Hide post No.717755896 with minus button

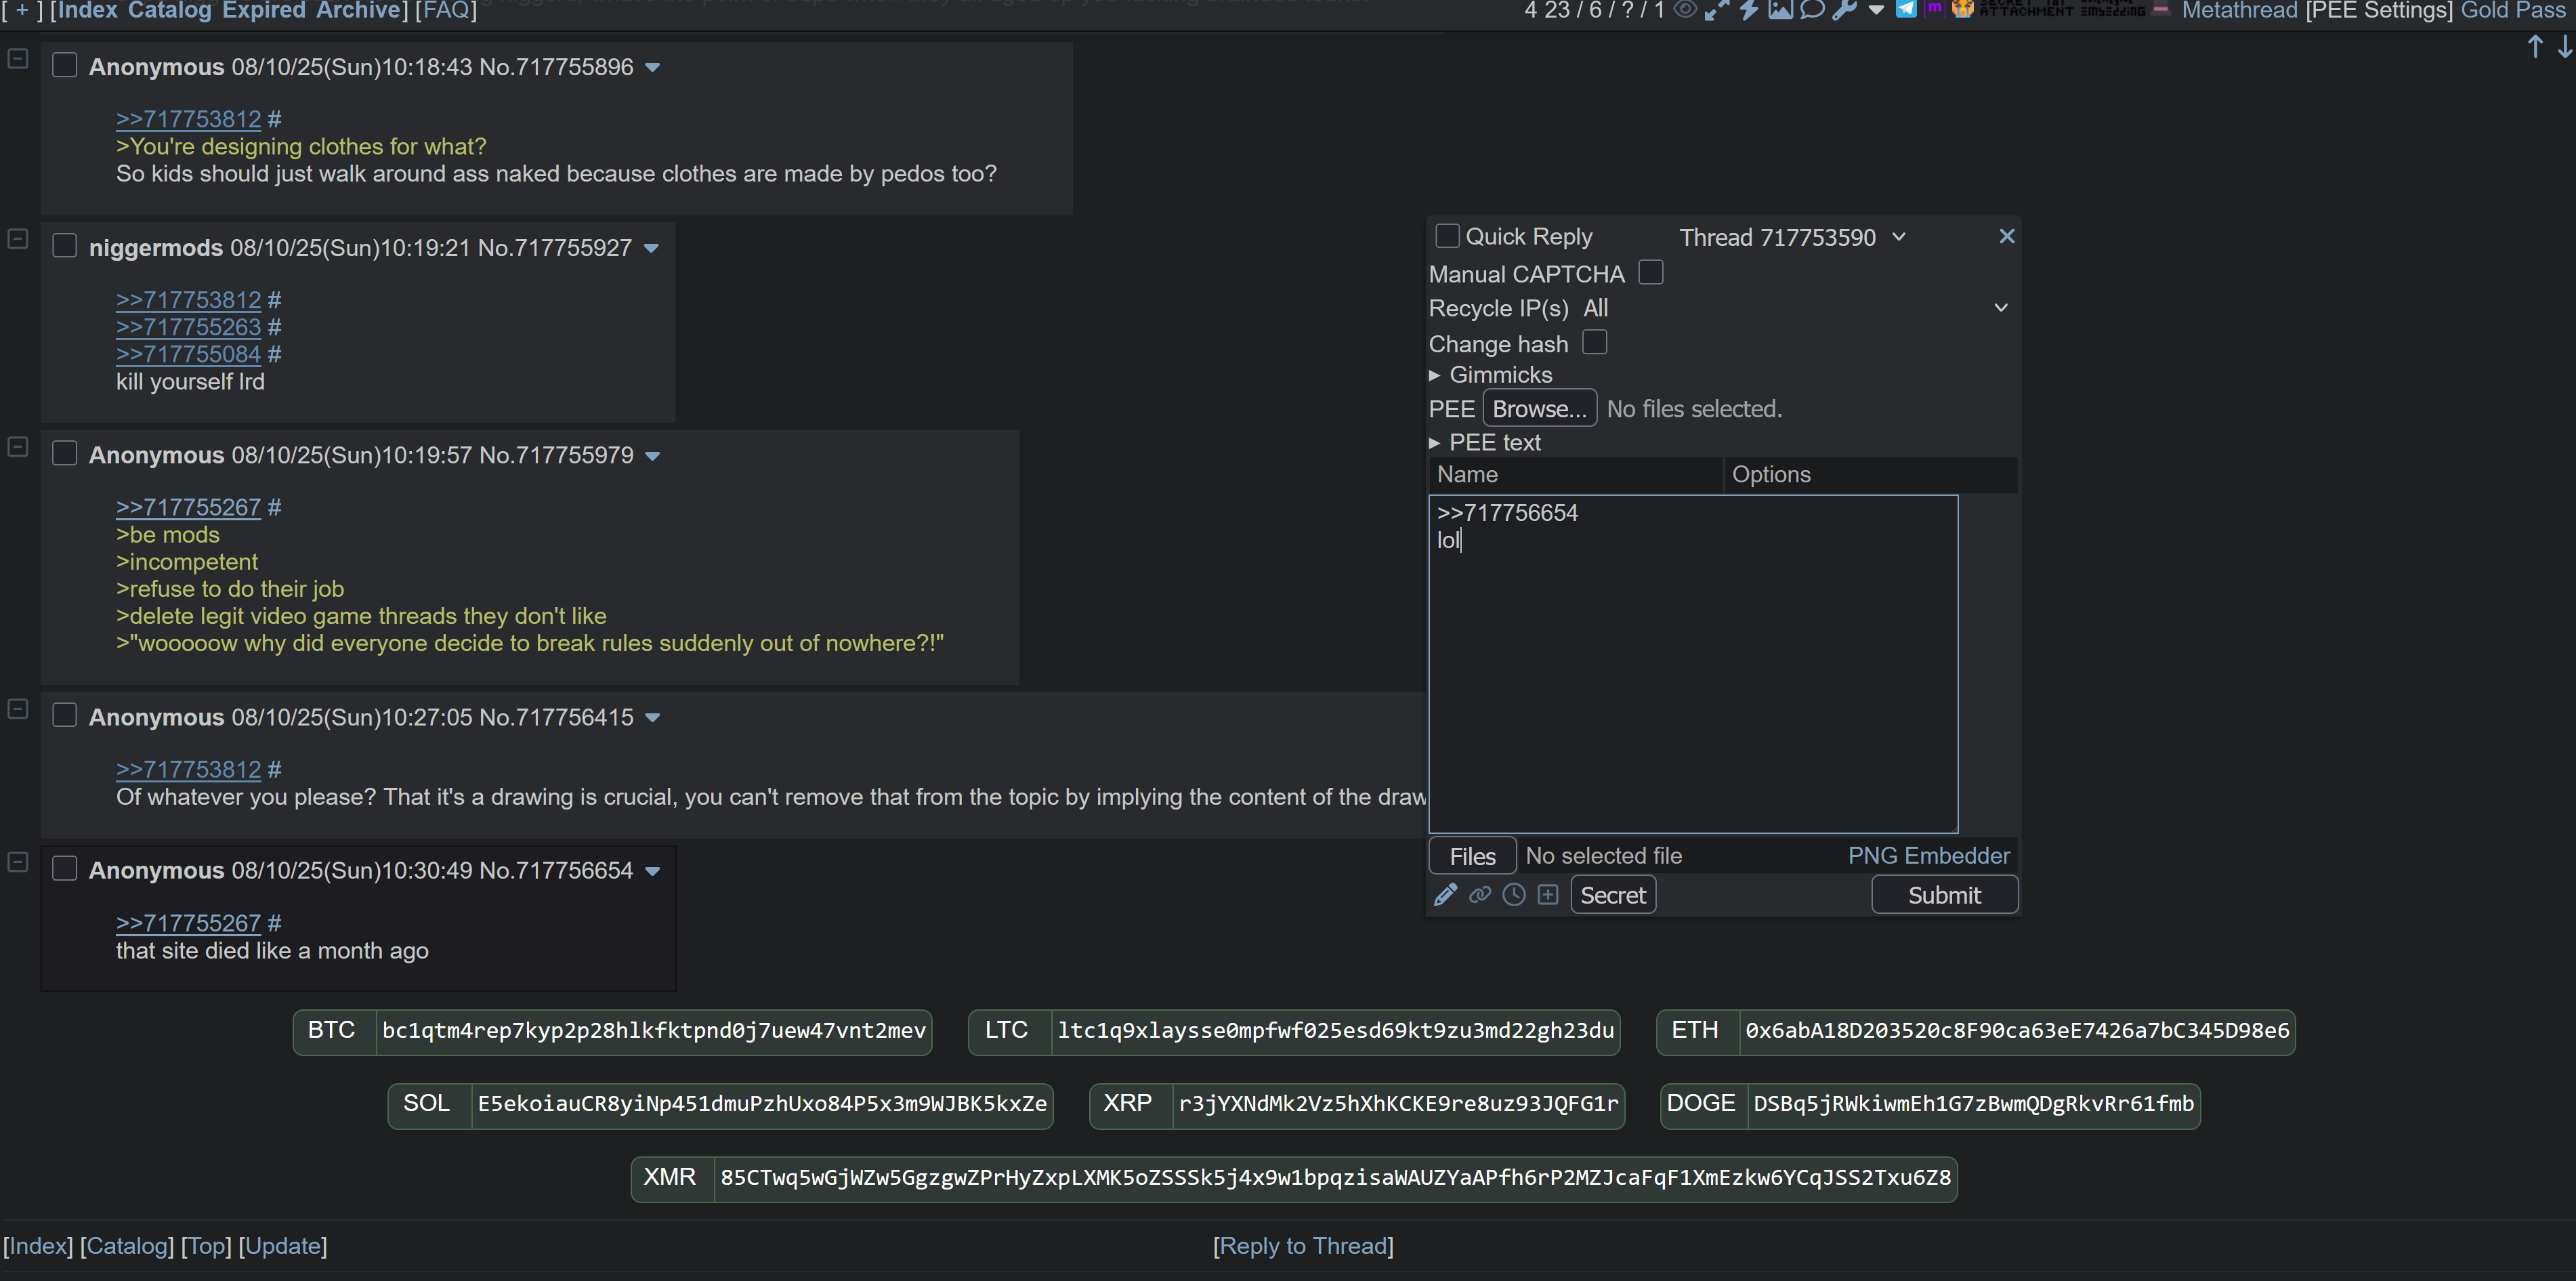point(17,58)
